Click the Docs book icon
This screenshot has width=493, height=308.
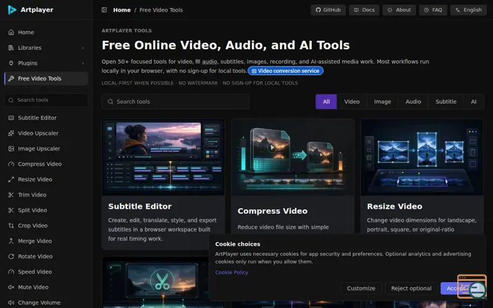(356, 10)
